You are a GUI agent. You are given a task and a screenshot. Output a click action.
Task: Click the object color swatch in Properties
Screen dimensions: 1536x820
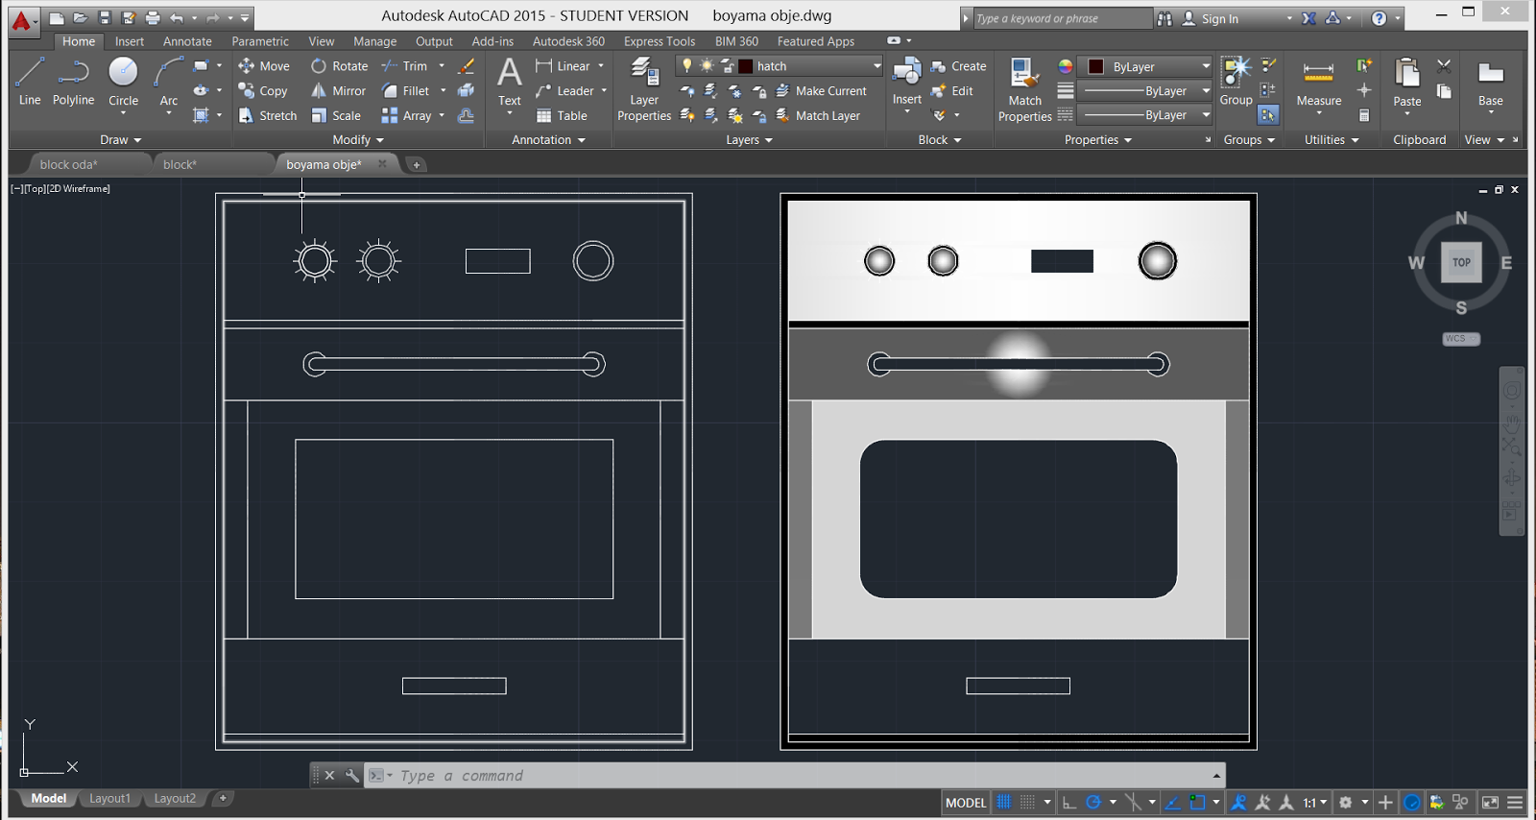click(1095, 66)
